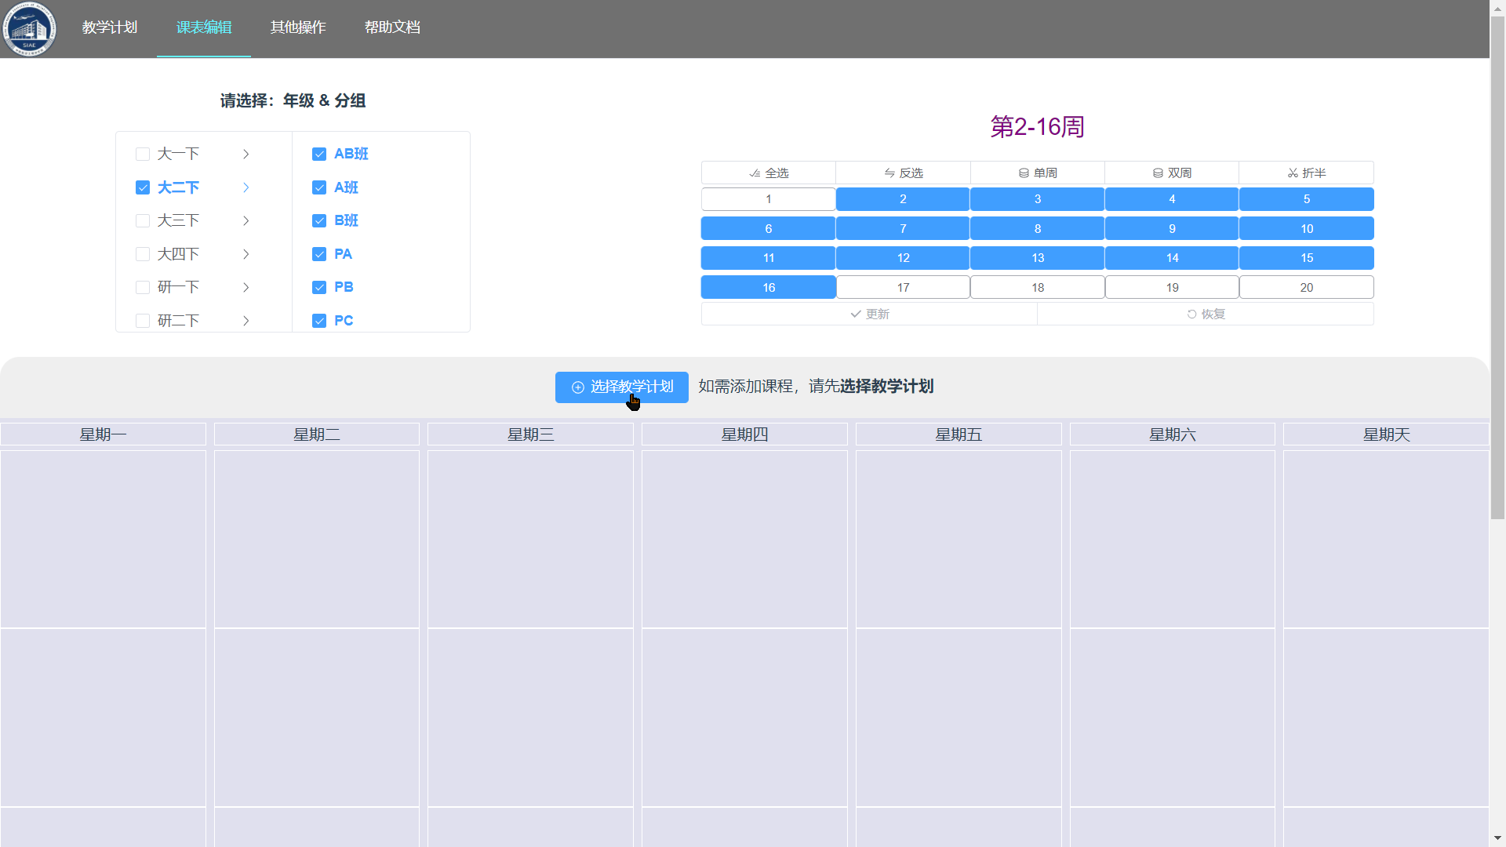Image resolution: width=1506 pixels, height=847 pixels.
Task: Uncheck the PC group checkbox
Action: 319,321
